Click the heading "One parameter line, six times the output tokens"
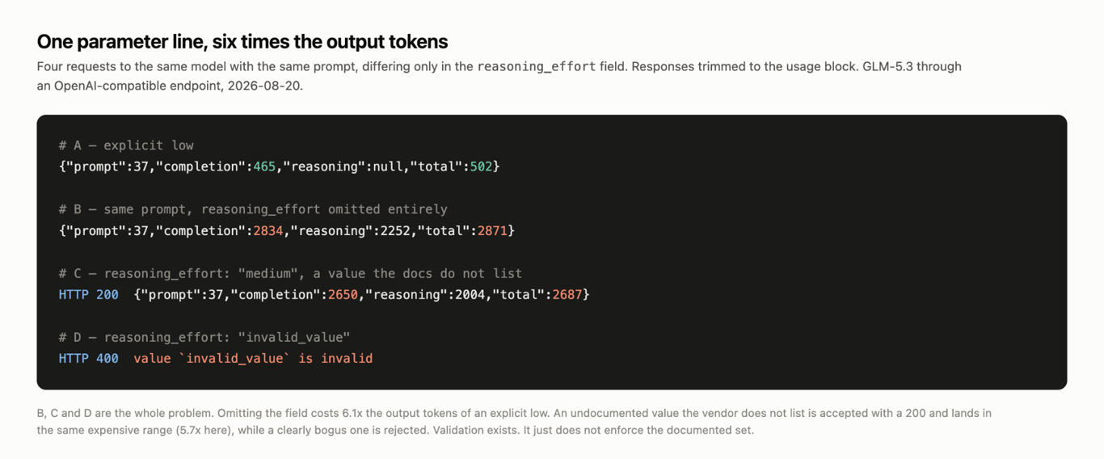 [242, 41]
